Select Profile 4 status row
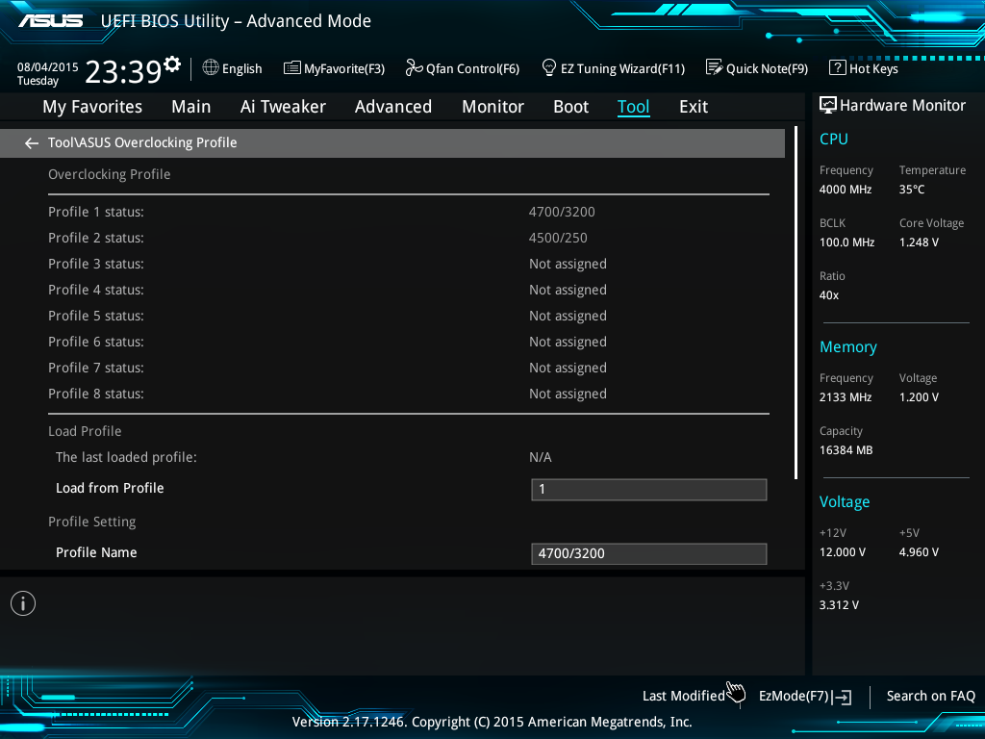The image size is (985, 739). (x=408, y=290)
